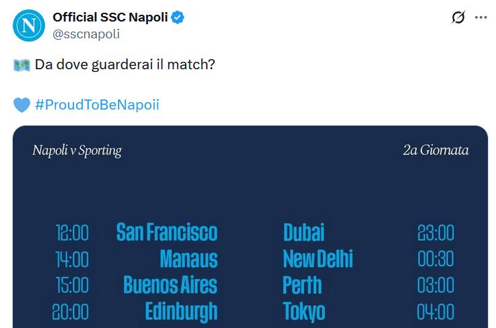The width and height of the screenshot is (496, 328).
Task: Open the Official SSC Napoli display name
Action: [110, 17]
